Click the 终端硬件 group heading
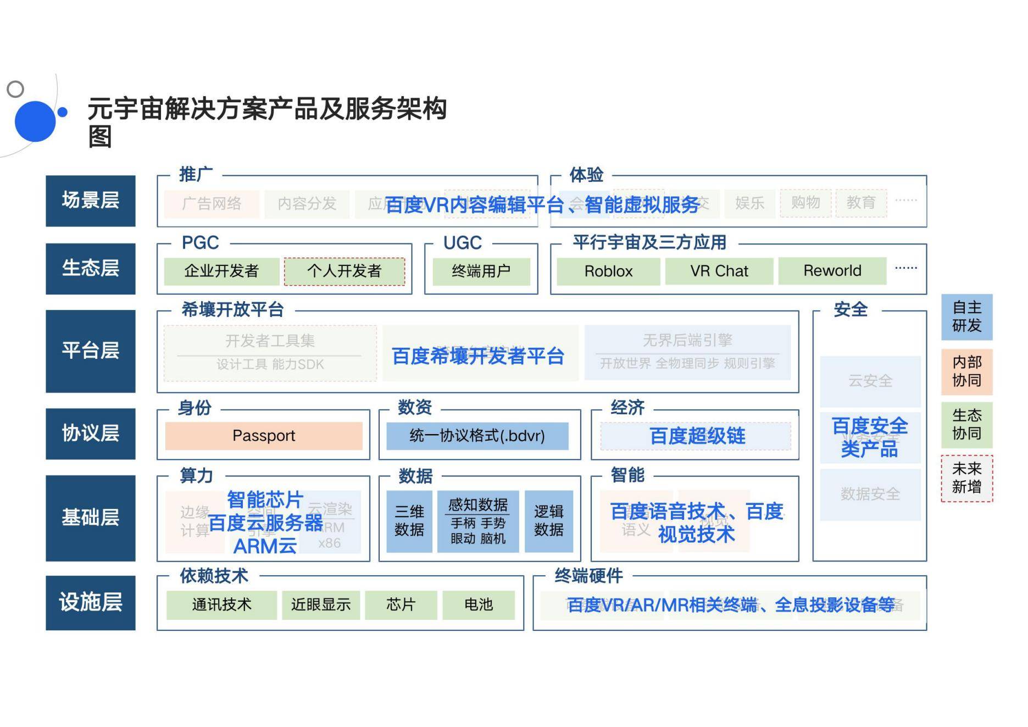1028x727 pixels. coord(588,576)
